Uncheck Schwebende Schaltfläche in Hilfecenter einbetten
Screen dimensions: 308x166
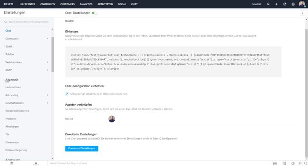click(x=67, y=94)
